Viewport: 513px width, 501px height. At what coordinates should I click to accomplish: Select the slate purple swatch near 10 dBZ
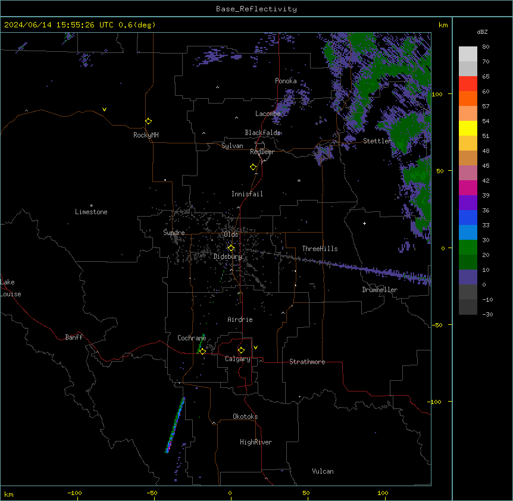coord(468,277)
